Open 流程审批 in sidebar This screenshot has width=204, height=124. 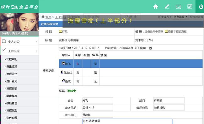(12, 59)
